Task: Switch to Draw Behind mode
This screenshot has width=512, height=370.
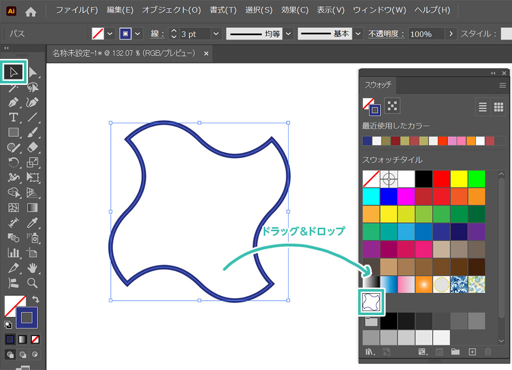Action: (22, 355)
